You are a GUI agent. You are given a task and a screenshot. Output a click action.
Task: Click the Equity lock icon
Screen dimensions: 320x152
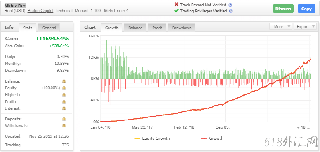pos(64,88)
